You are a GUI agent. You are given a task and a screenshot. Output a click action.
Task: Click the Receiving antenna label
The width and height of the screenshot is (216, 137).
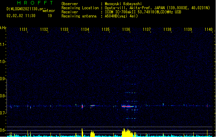[79, 16]
